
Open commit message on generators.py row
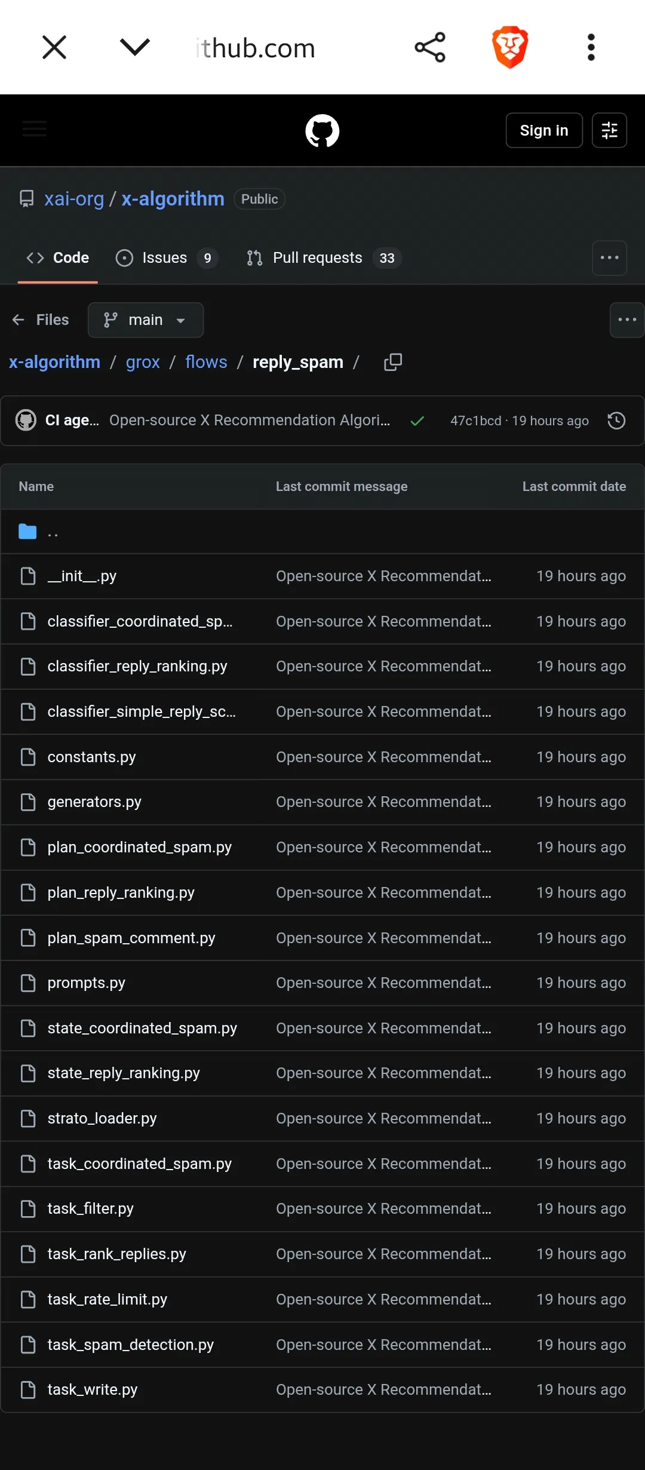coord(383,802)
